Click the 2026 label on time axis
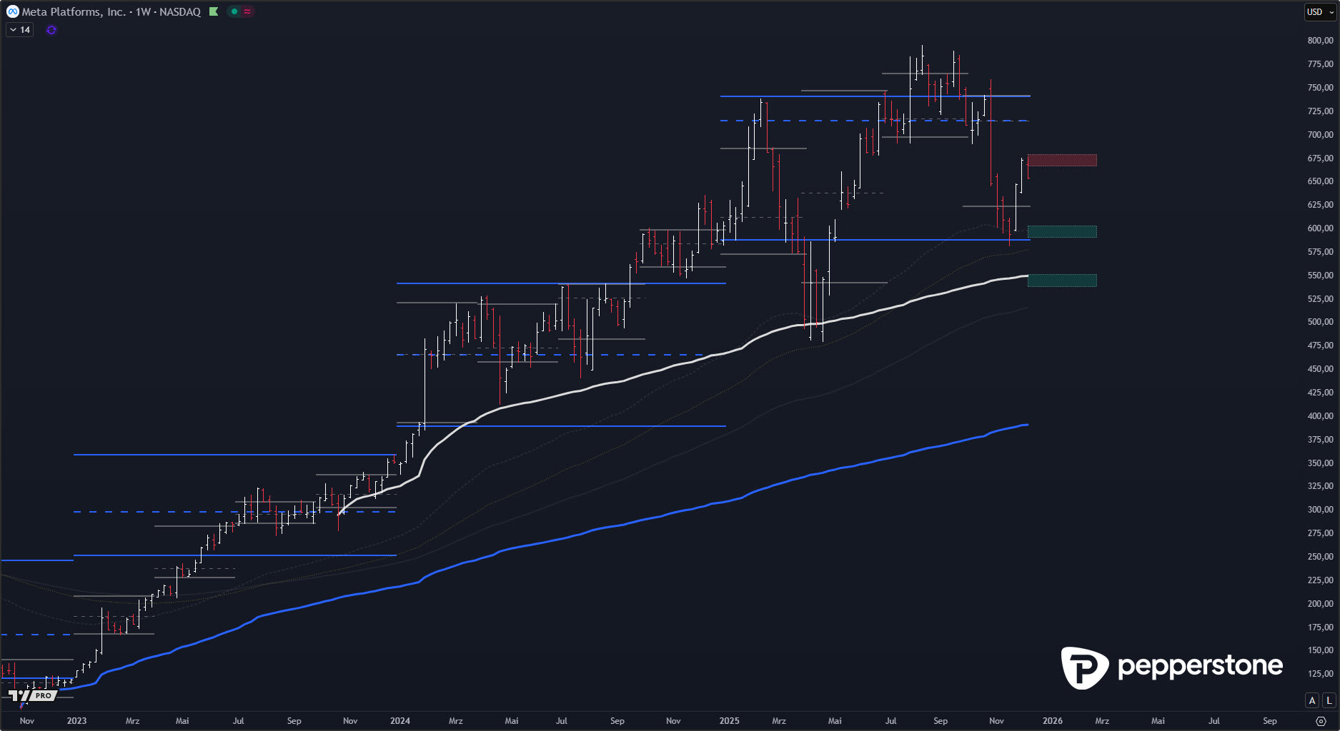Viewport: 1340px width, 731px height. [x=1053, y=721]
